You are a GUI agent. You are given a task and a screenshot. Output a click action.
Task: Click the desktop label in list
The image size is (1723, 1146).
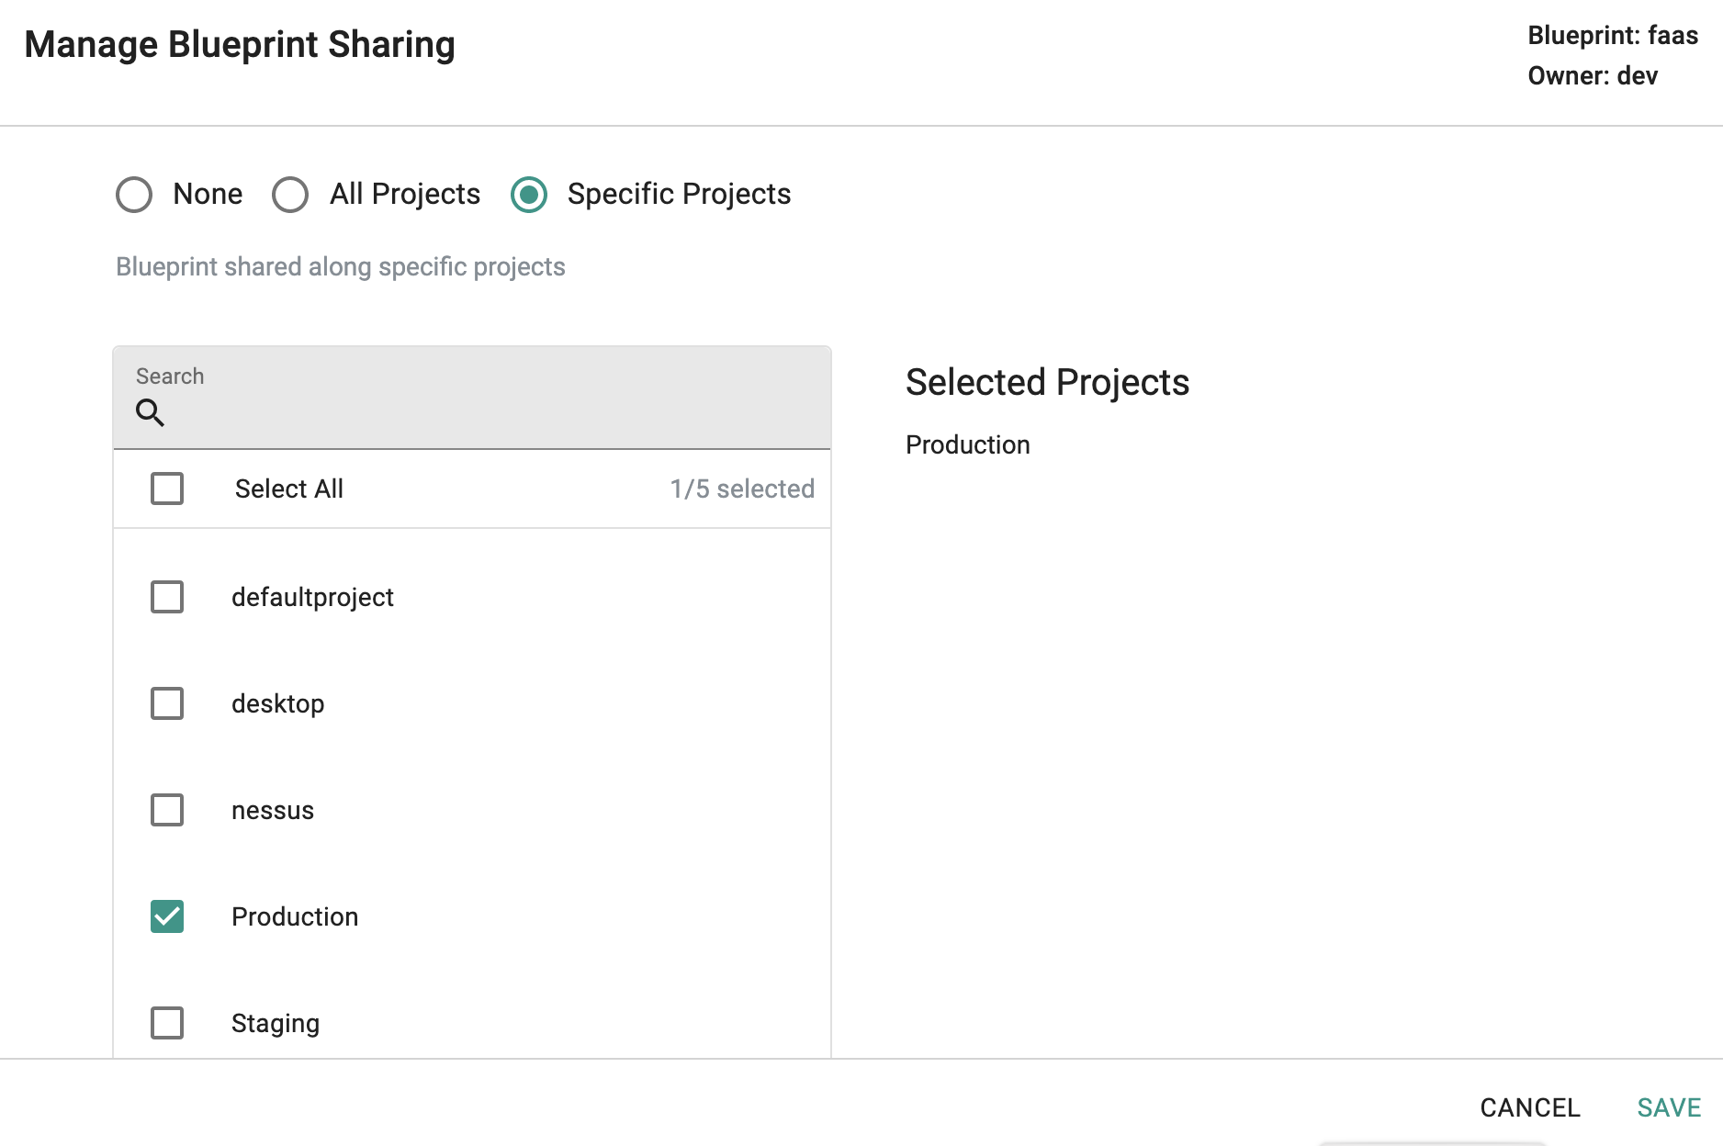click(277, 704)
